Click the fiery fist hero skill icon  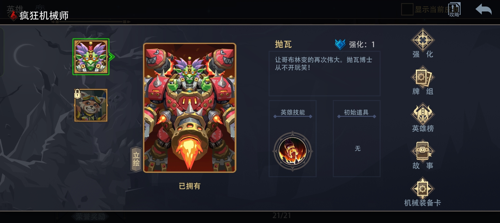292,151
